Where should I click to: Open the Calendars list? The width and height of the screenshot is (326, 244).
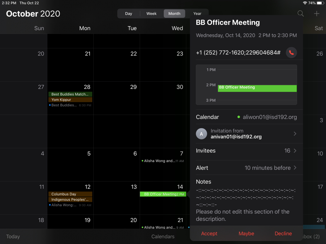coord(163,237)
